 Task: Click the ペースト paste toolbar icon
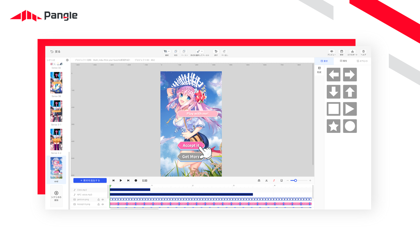pyautogui.click(x=184, y=51)
